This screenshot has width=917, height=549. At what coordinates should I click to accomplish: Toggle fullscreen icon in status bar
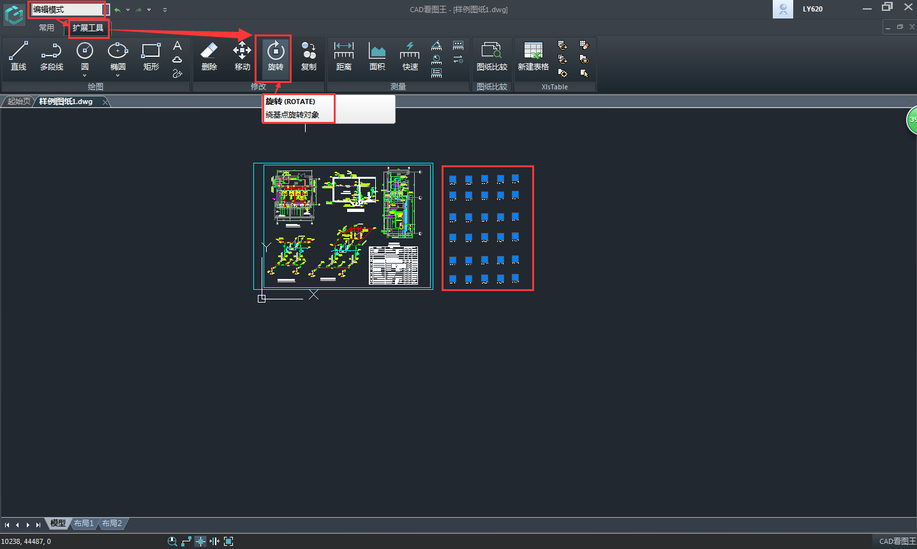coord(228,541)
